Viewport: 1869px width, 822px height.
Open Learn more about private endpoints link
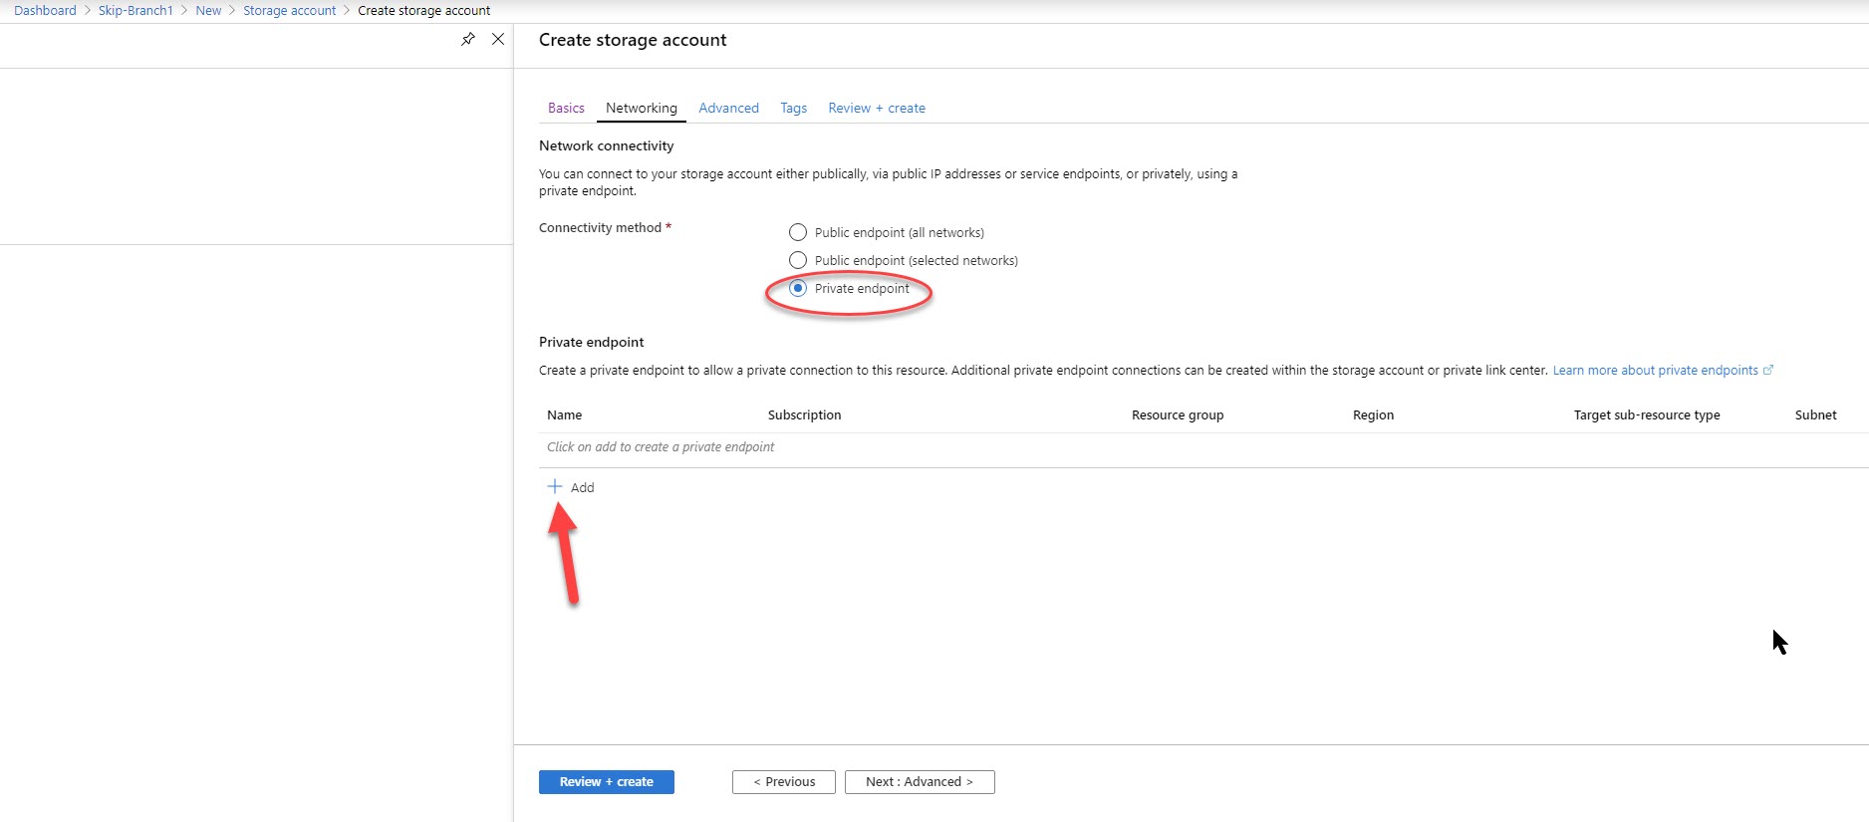point(1655,370)
